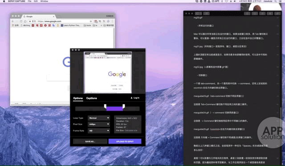
Task: Select the Options tab in Giphy Capture
Action: coord(78,98)
